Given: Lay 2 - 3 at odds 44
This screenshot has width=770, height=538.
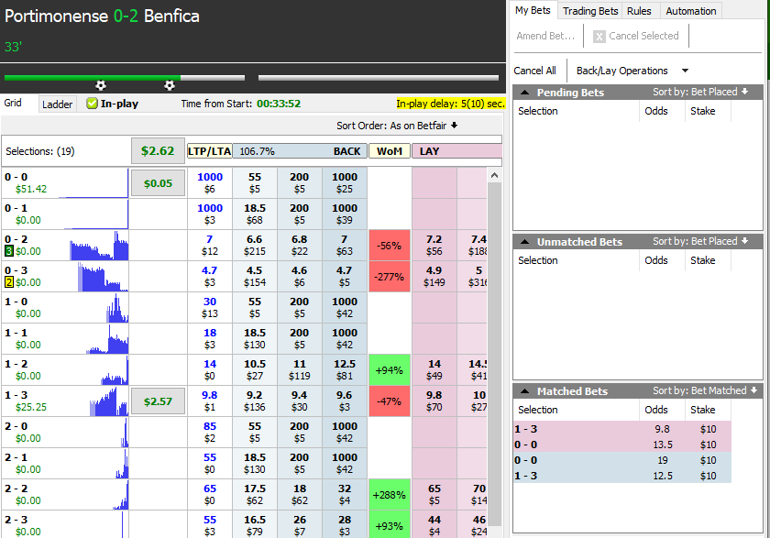Looking at the screenshot, I should click(x=434, y=525).
